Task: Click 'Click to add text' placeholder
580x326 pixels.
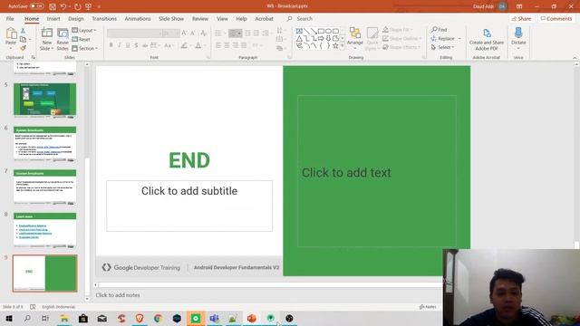Action: [377, 171]
